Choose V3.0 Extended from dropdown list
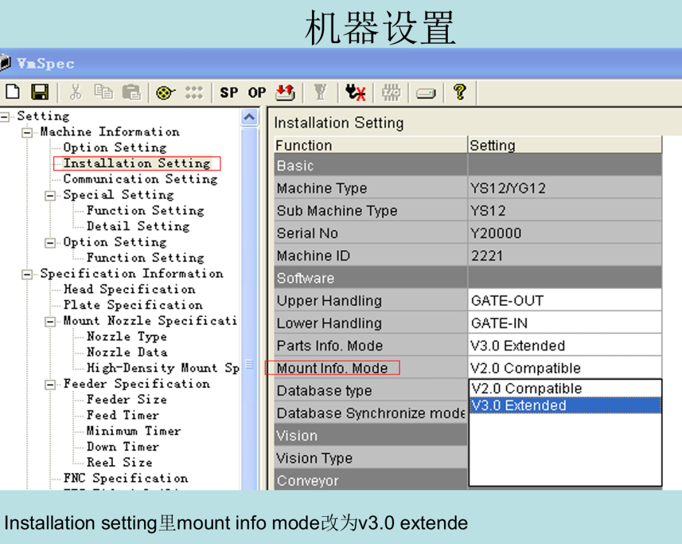The width and height of the screenshot is (682, 544). tap(565, 406)
